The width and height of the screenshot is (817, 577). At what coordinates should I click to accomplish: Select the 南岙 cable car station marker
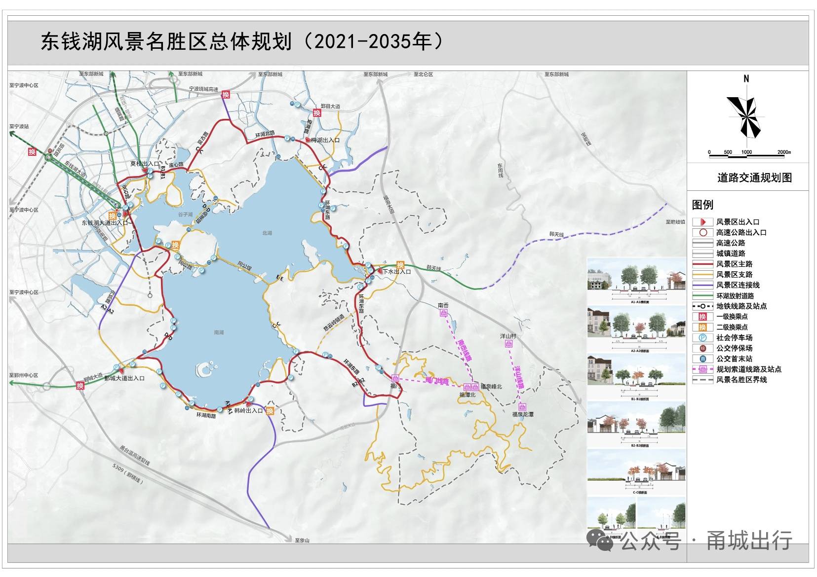pyautogui.click(x=443, y=313)
